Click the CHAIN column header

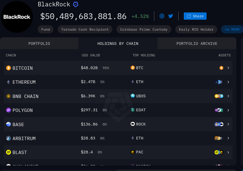pos(11,55)
